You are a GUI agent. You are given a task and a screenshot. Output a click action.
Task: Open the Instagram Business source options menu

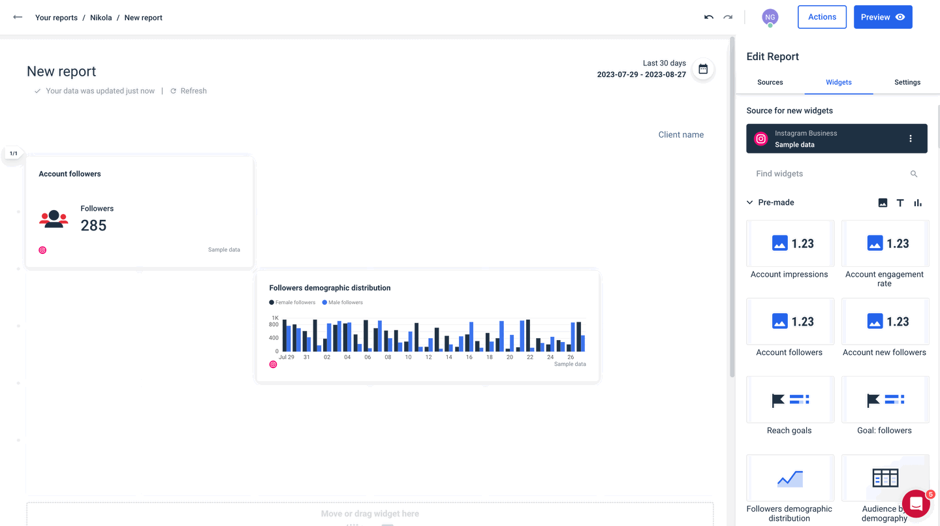tap(910, 138)
